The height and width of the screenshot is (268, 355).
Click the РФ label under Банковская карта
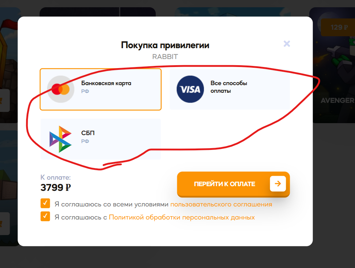pos(85,91)
